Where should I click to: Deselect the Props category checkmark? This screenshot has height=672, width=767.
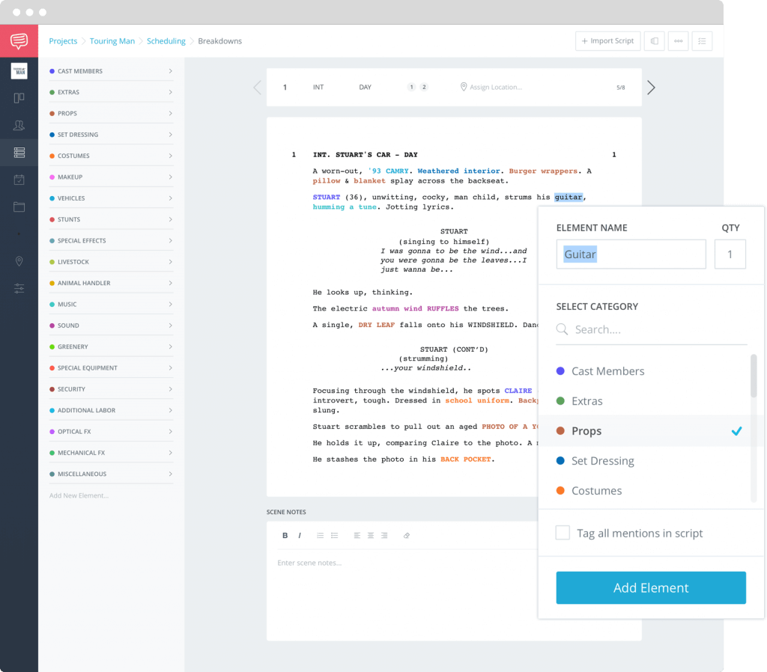pos(736,431)
